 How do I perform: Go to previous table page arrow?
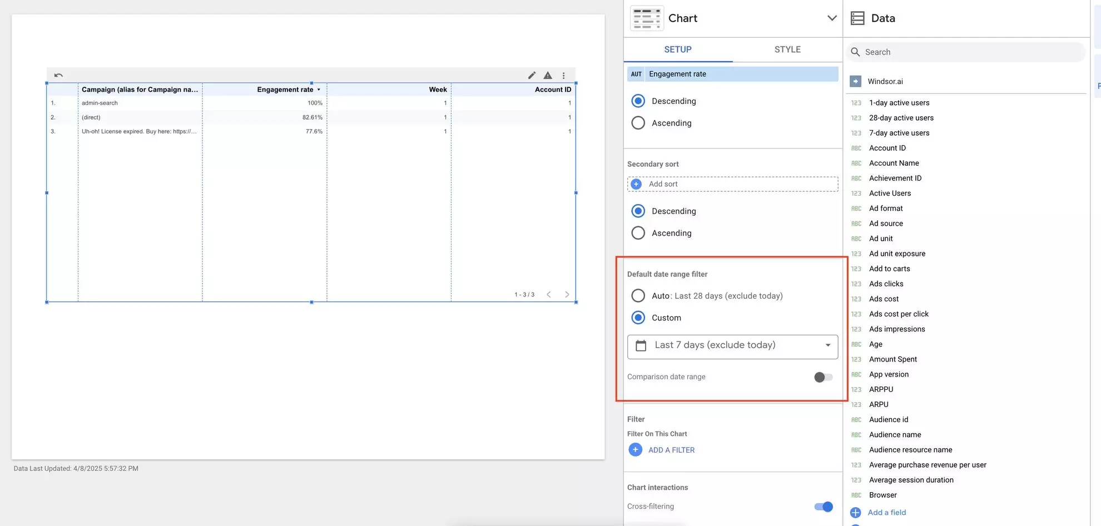549,295
